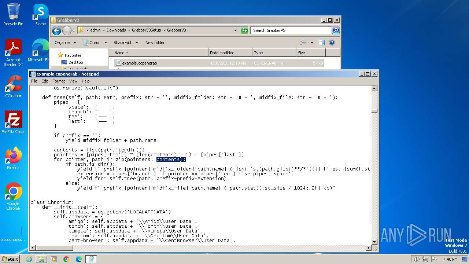Expand the Open button dropdown arrow

click(x=106, y=43)
